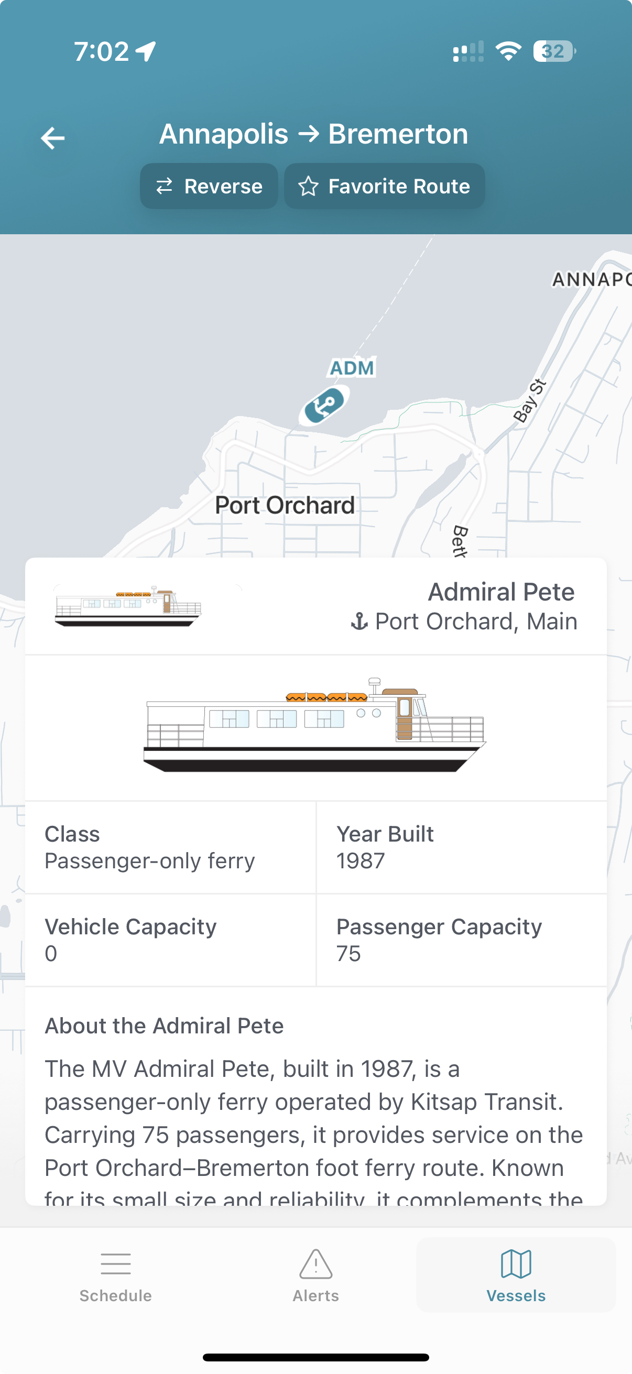Tap the Vessels map icon

coord(516,1263)
